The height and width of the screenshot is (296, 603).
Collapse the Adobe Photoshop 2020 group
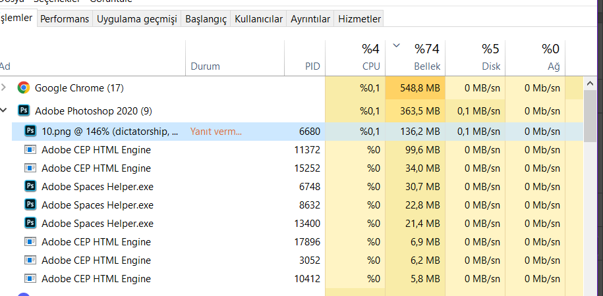5,111
